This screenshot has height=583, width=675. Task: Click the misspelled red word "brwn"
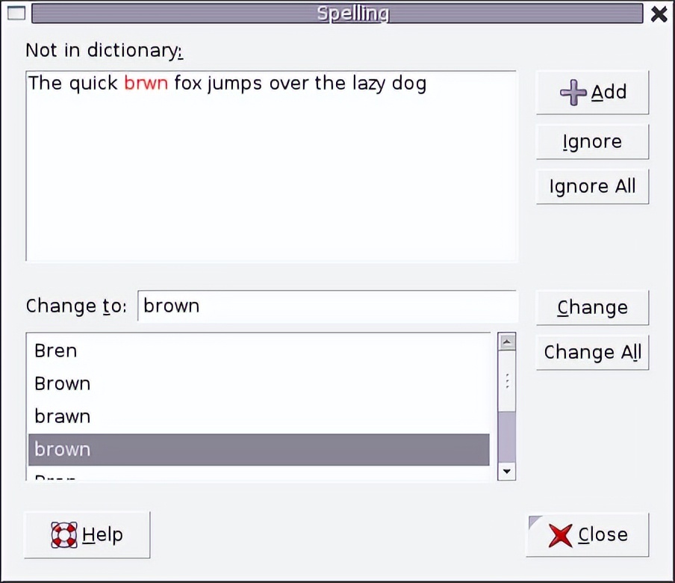tap(146, 83)
